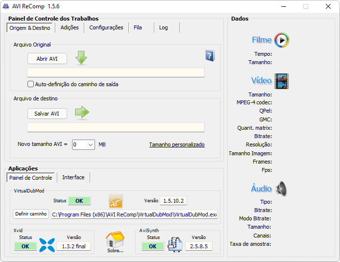Select the Interface tab
Viewport: 340px width, 262px height.
point(73,177)
